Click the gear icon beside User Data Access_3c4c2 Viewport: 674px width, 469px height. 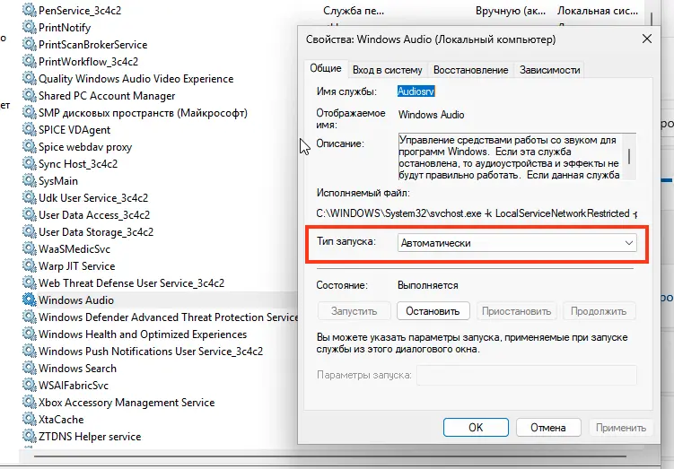tap(30, 214)
